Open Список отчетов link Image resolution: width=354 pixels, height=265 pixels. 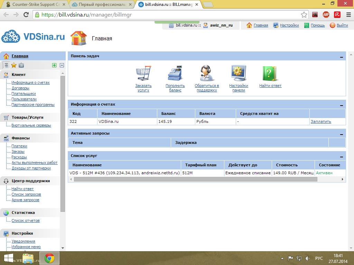26,221
